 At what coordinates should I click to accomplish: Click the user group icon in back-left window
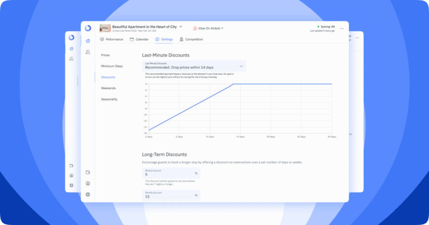(71, 59)
